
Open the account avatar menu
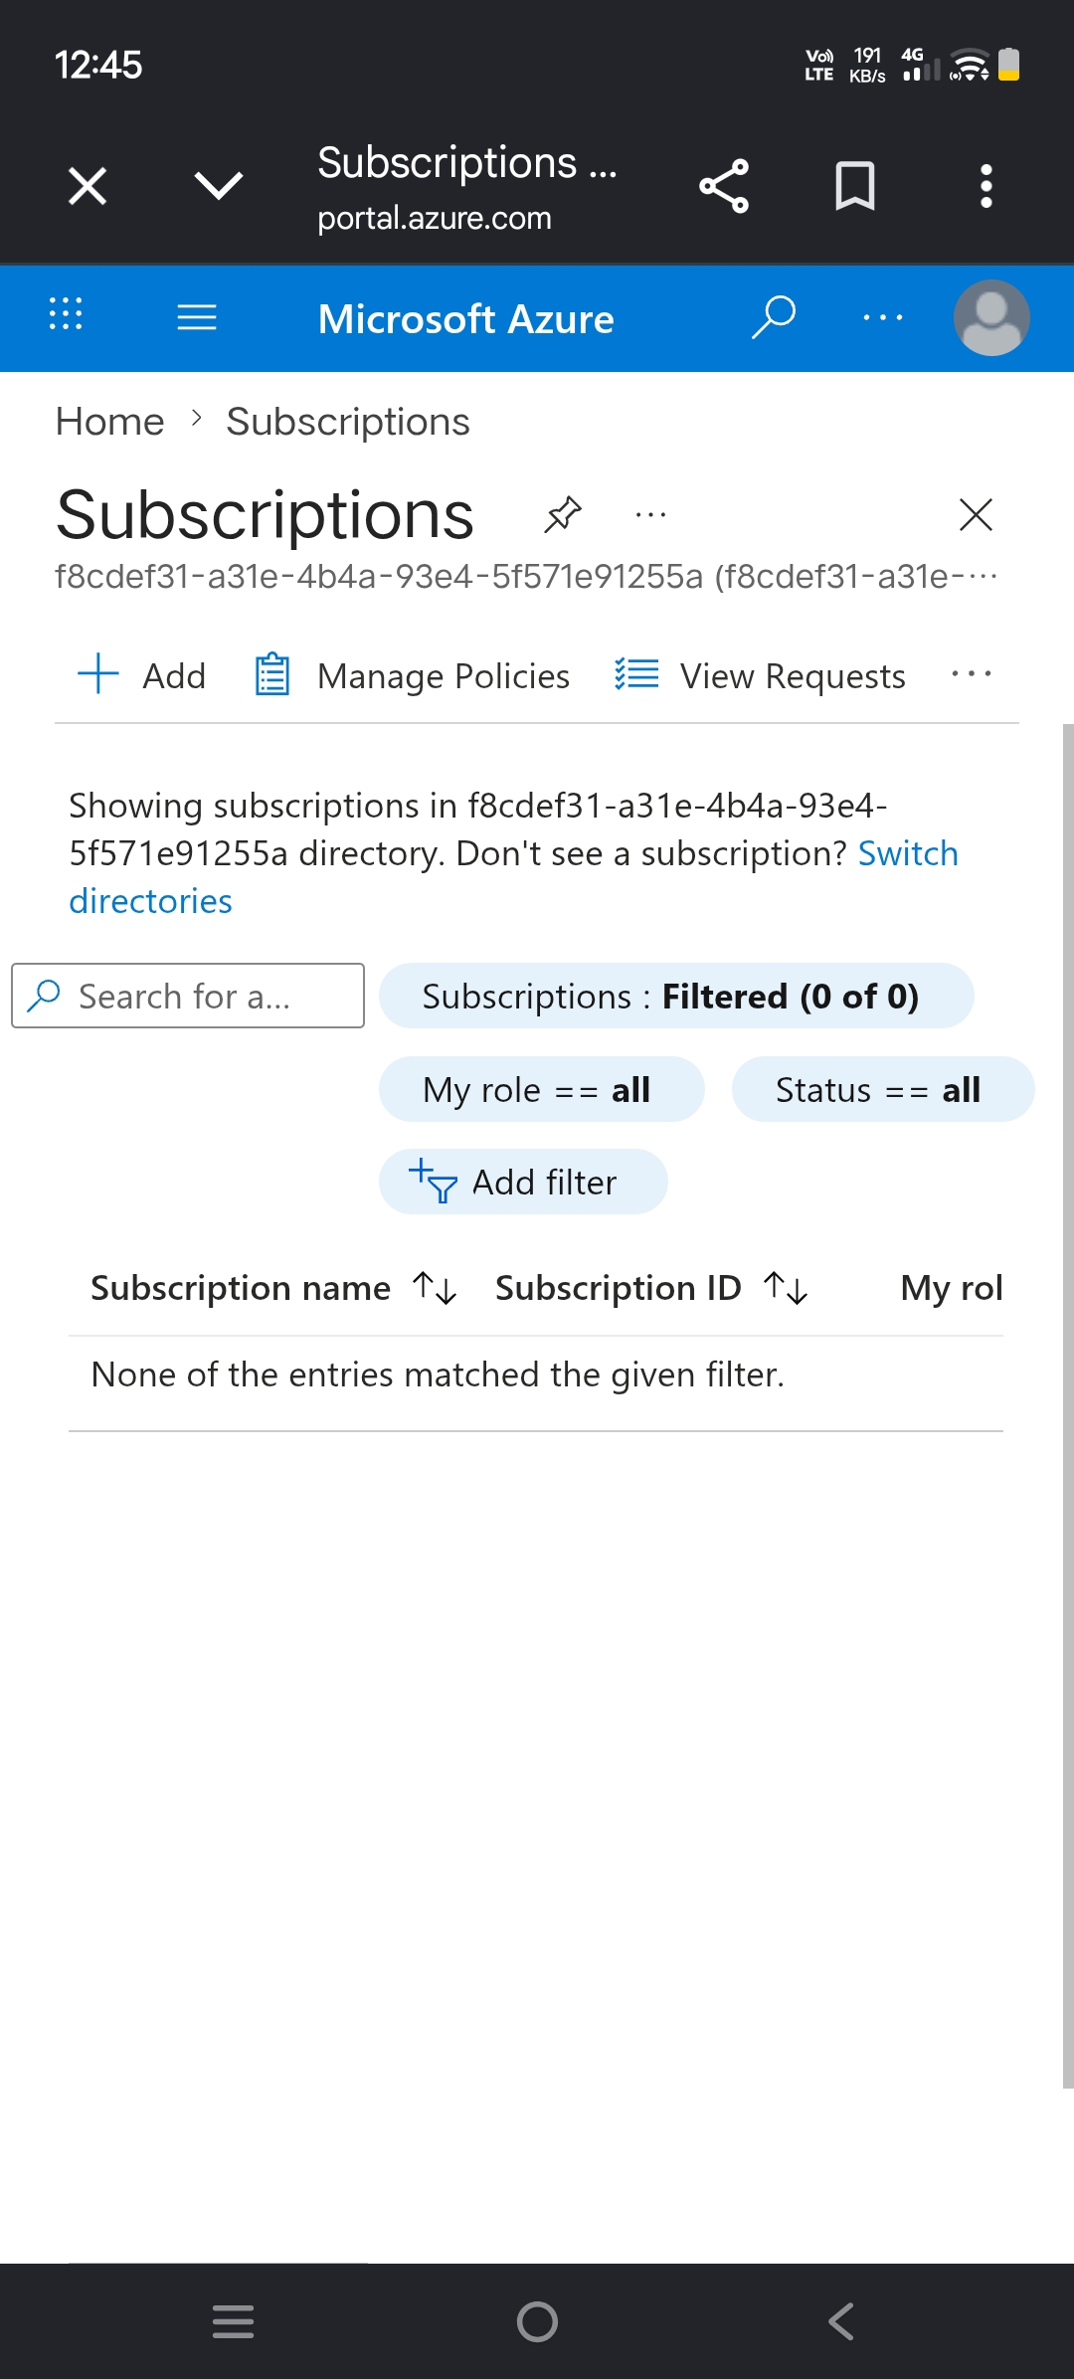pyautogui.click(x=991, y=318)
